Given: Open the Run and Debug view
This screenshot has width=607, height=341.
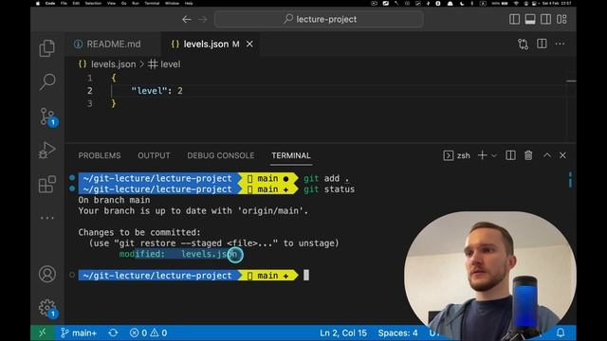Looking at the screenshot, I should [47, 150].
